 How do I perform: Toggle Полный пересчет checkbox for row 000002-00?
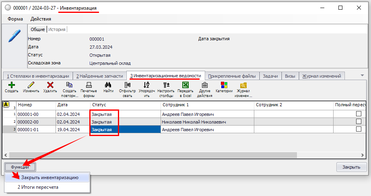pyautogui.click(x=359, y=122)
